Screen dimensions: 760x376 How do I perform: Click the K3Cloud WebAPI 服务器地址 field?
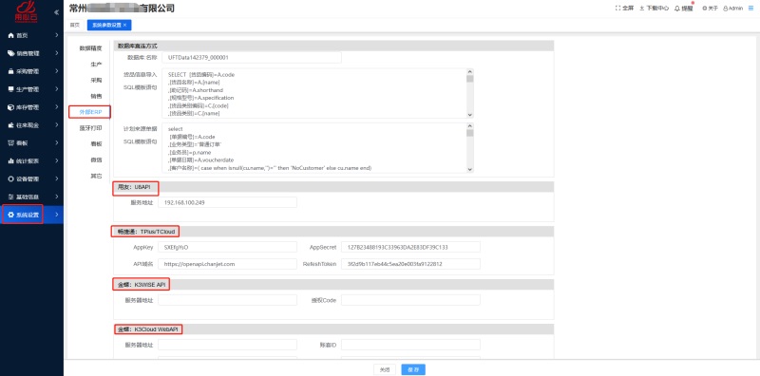[x=227, y=345]
